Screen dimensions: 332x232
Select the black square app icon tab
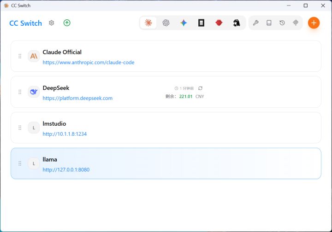[x=201, y=23]
